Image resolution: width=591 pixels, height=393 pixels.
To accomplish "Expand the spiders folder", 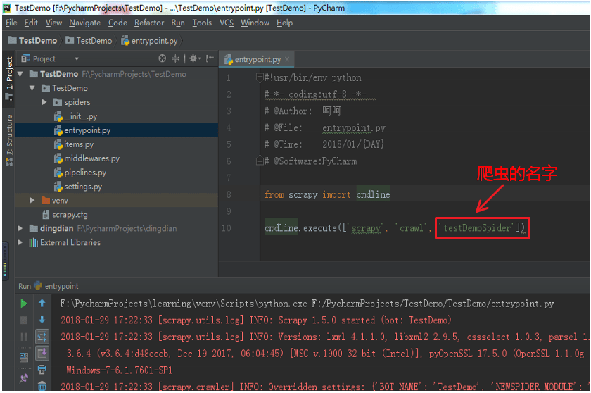I will pos(44,102).
